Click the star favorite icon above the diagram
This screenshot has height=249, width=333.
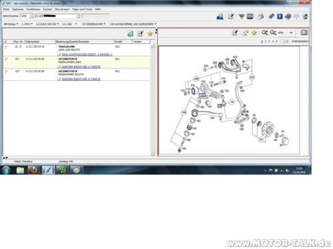point(254,33)
